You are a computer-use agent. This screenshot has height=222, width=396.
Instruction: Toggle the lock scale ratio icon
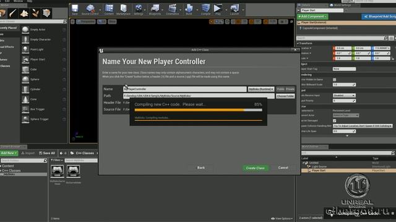point(392,59)
